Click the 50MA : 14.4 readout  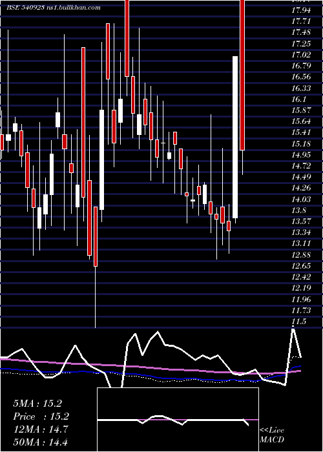pyautogui.click(x=40, y=442)
